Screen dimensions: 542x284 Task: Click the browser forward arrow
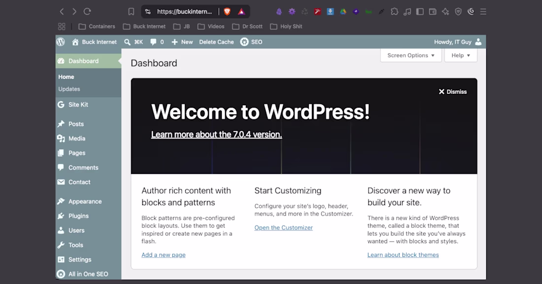click(x=74, y=12)
